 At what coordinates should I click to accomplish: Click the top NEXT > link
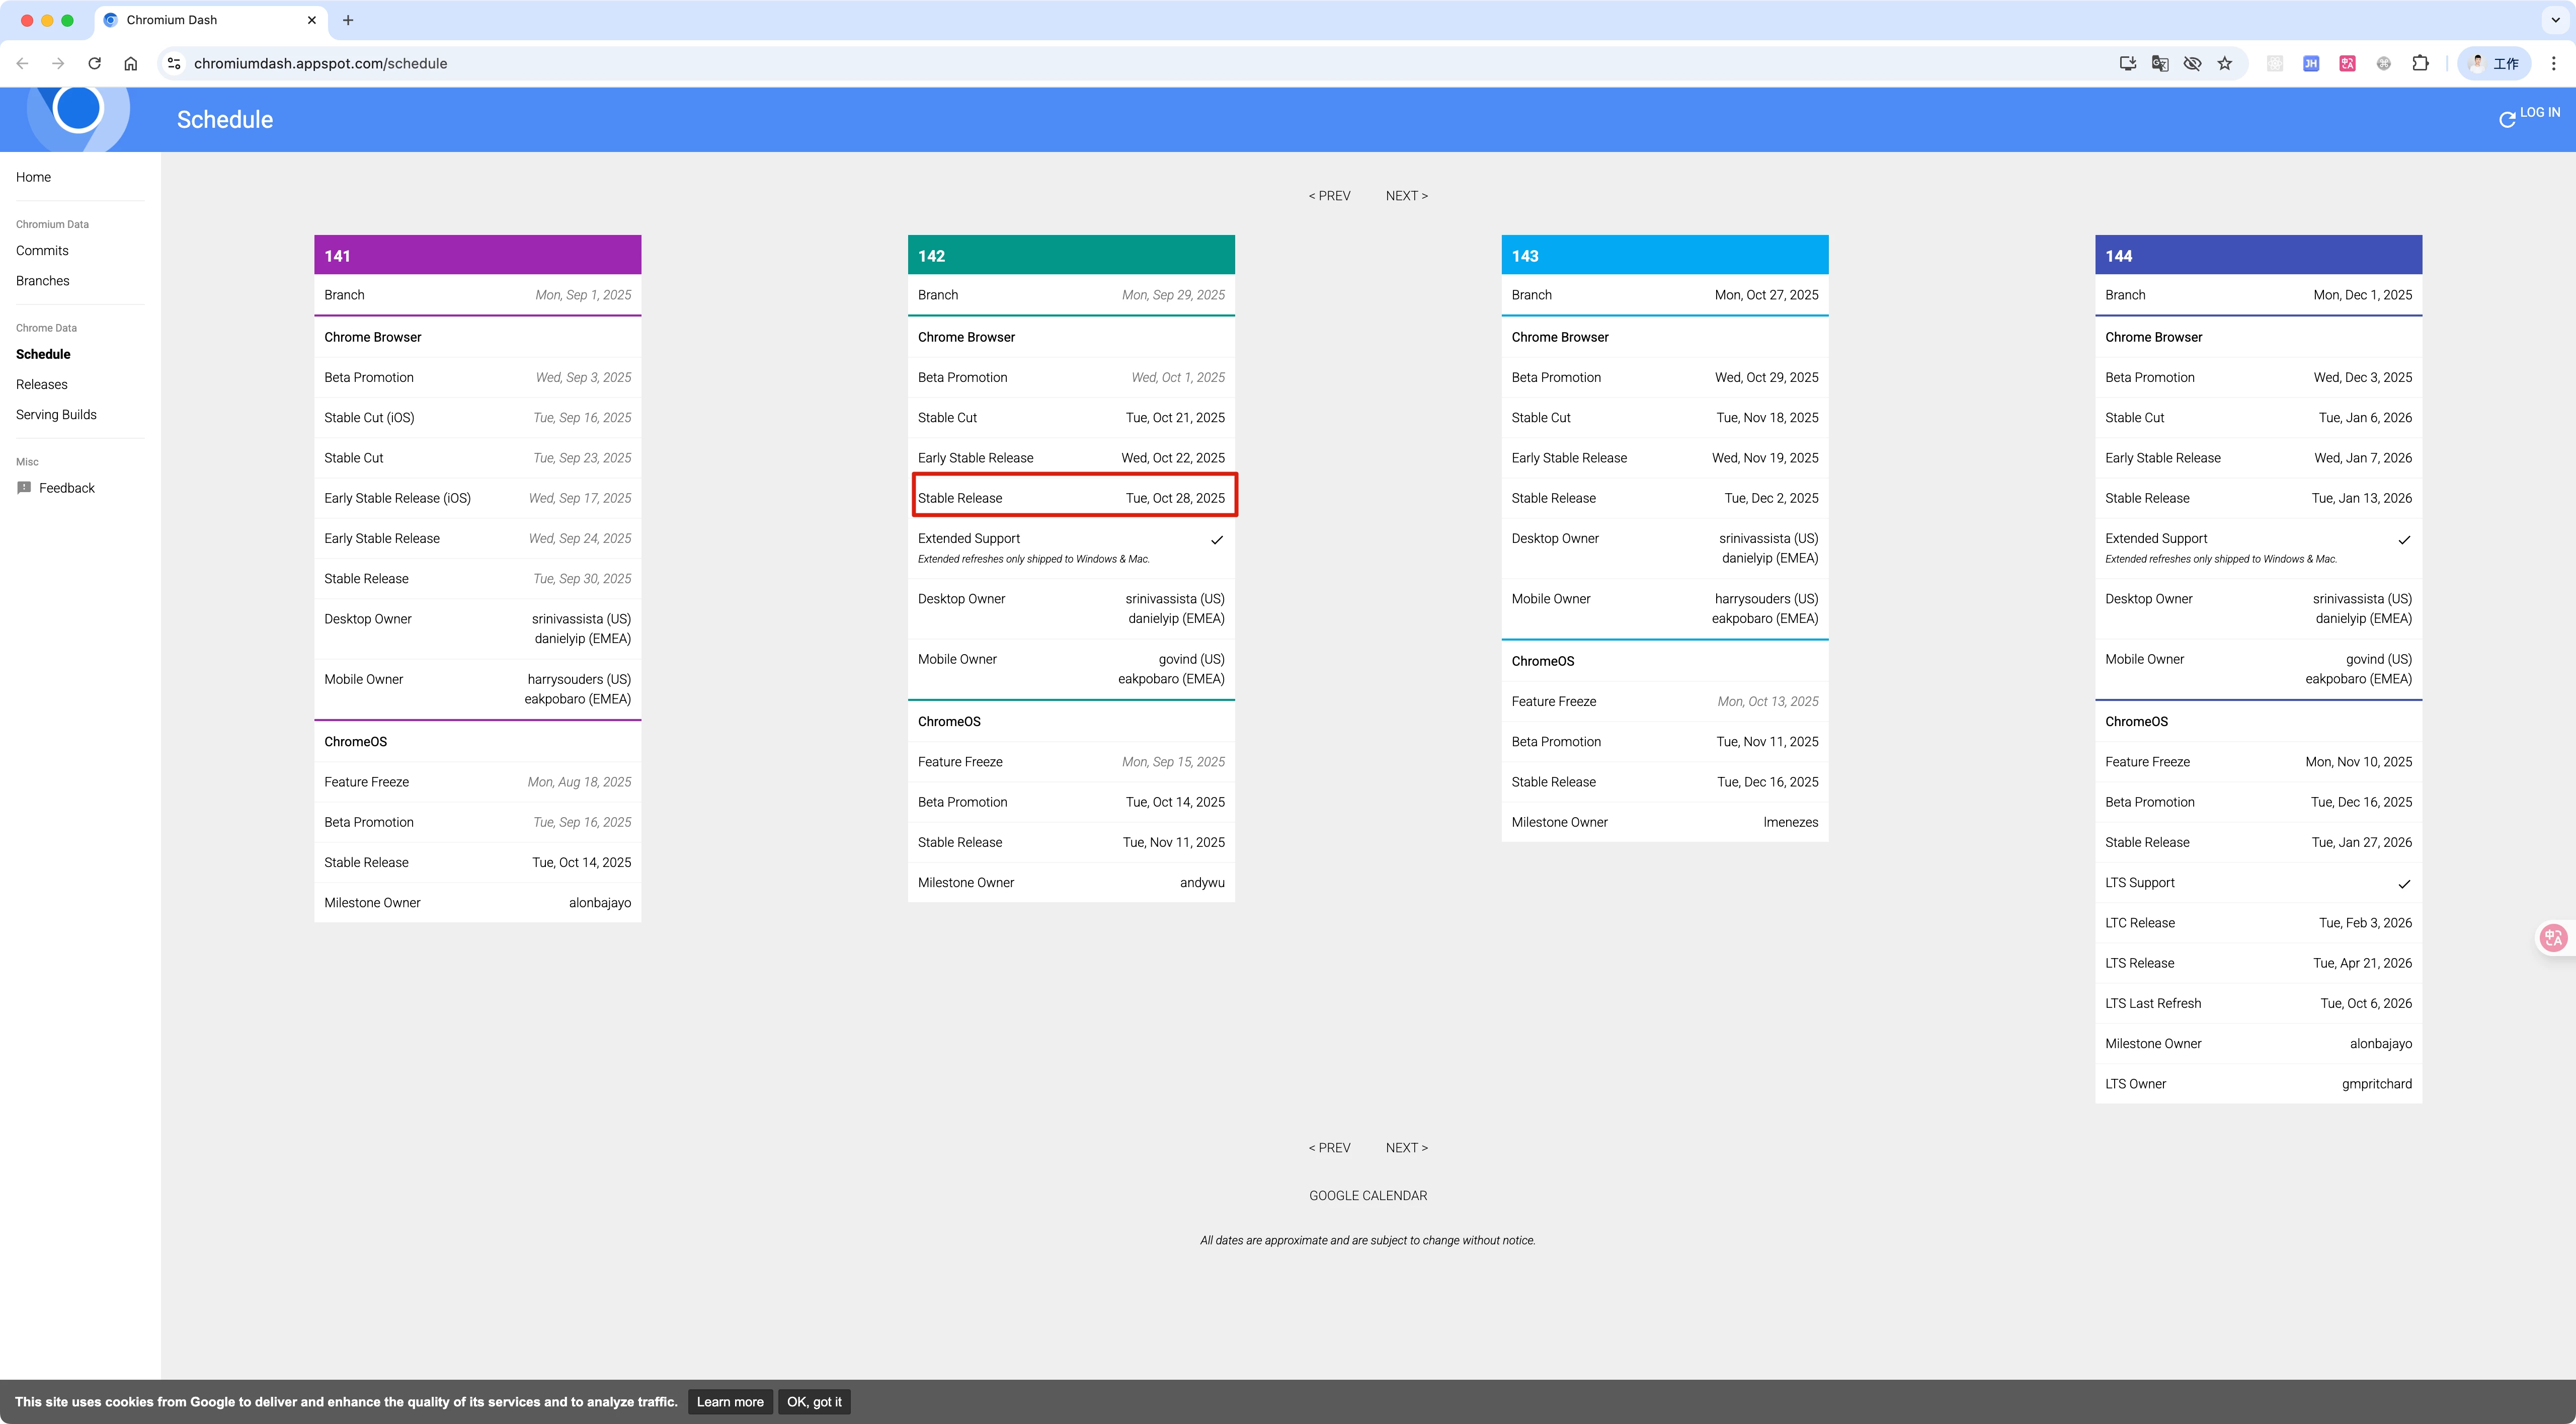(1406, 196)
